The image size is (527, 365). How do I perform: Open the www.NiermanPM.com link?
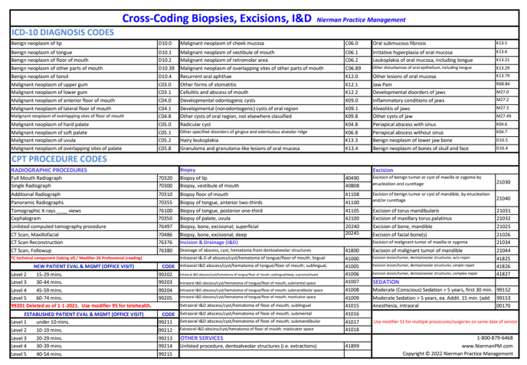487,346
